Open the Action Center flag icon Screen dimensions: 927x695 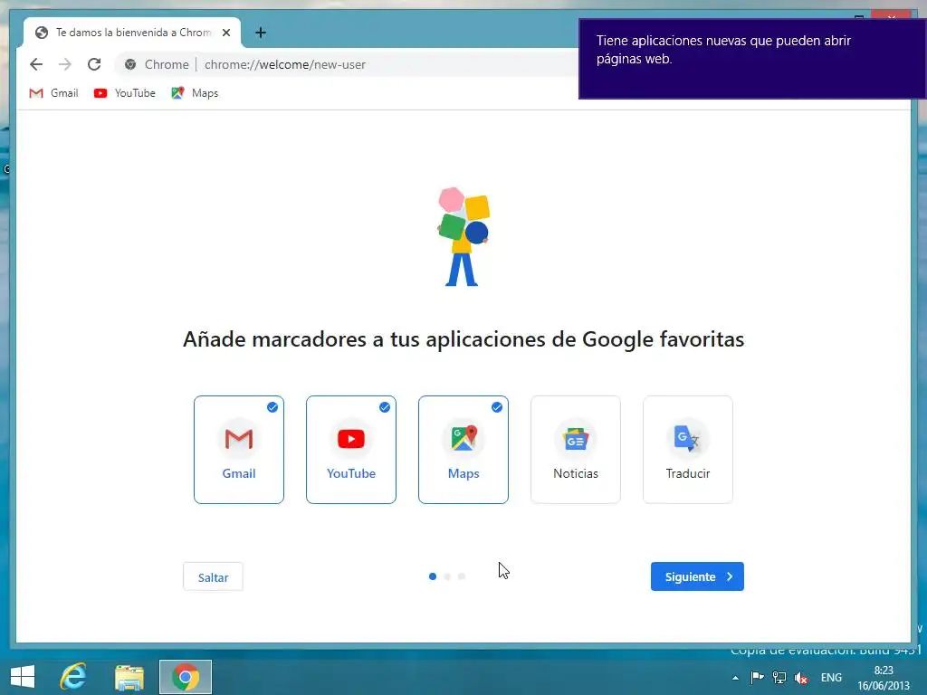click(x=757, y=677)
